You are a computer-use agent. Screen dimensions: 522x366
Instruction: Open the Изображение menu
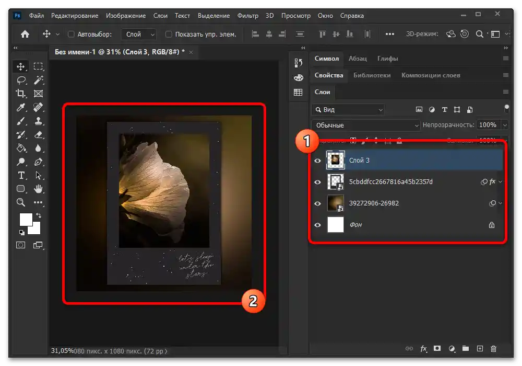click(126, 16)
